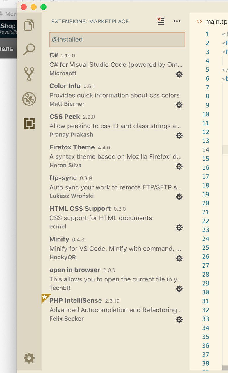The width and height of the screenshot is (228, 373).
Task: Click description 'Provides quick information about css colors'
Action: (x=115, y=95)
